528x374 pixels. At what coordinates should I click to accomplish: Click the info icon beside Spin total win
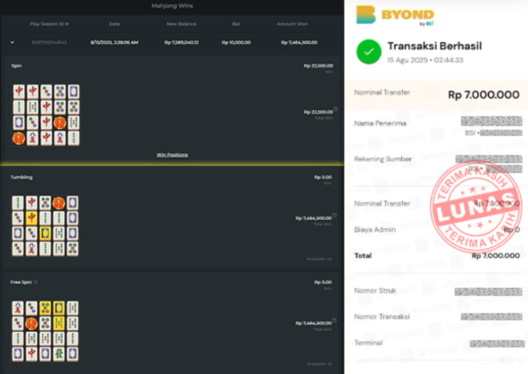[x=335, y=109]
